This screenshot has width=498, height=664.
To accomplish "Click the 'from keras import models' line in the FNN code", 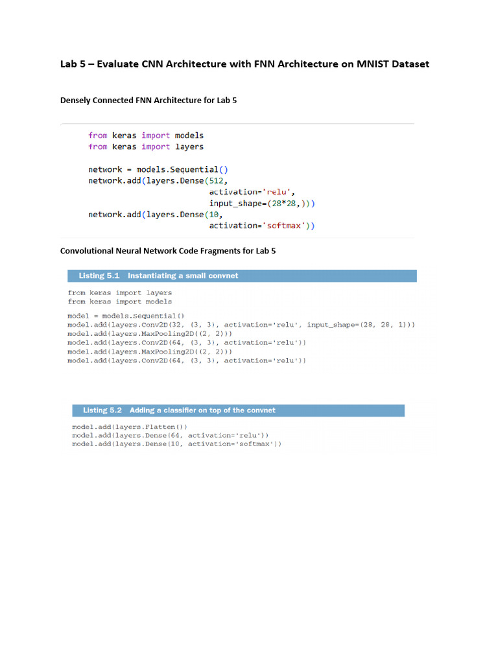I will (146, 136).
